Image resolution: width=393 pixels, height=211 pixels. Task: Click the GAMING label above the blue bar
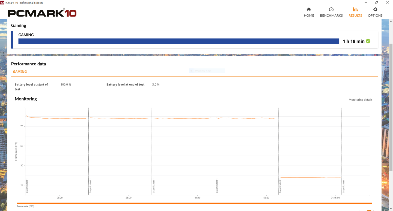coord(26,35)
